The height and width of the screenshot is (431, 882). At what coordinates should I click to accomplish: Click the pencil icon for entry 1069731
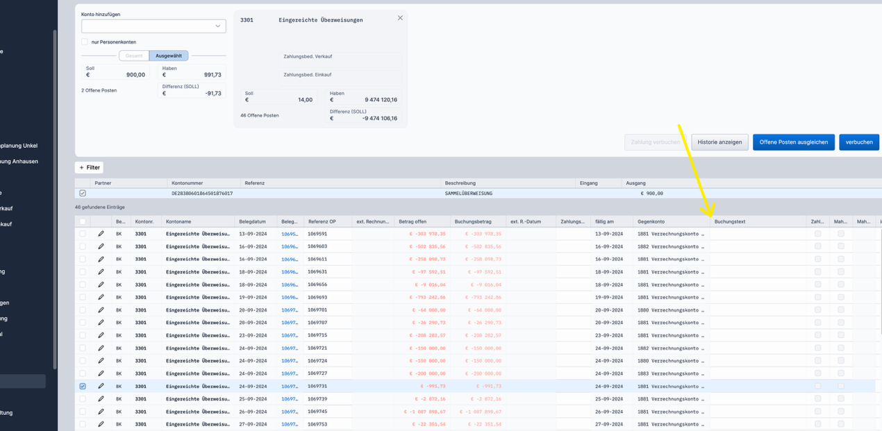101,386
